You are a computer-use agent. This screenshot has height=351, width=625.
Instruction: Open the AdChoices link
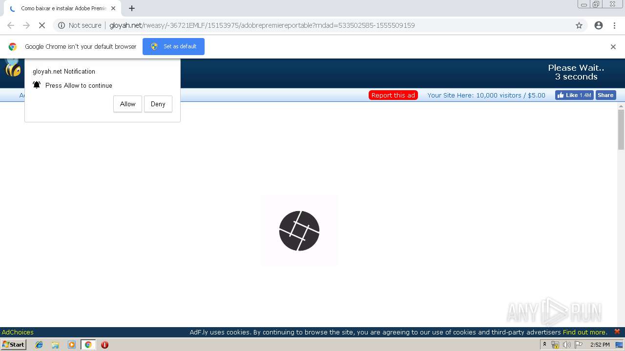[18, 332]
